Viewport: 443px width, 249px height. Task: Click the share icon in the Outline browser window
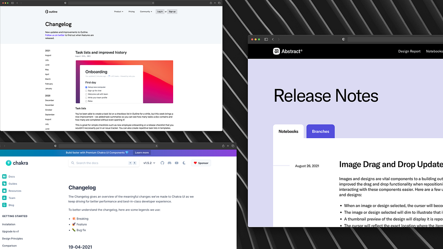[211, 3]
